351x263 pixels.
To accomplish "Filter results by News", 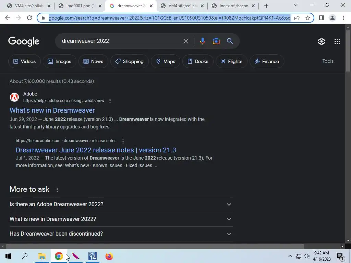I will 93,61.
